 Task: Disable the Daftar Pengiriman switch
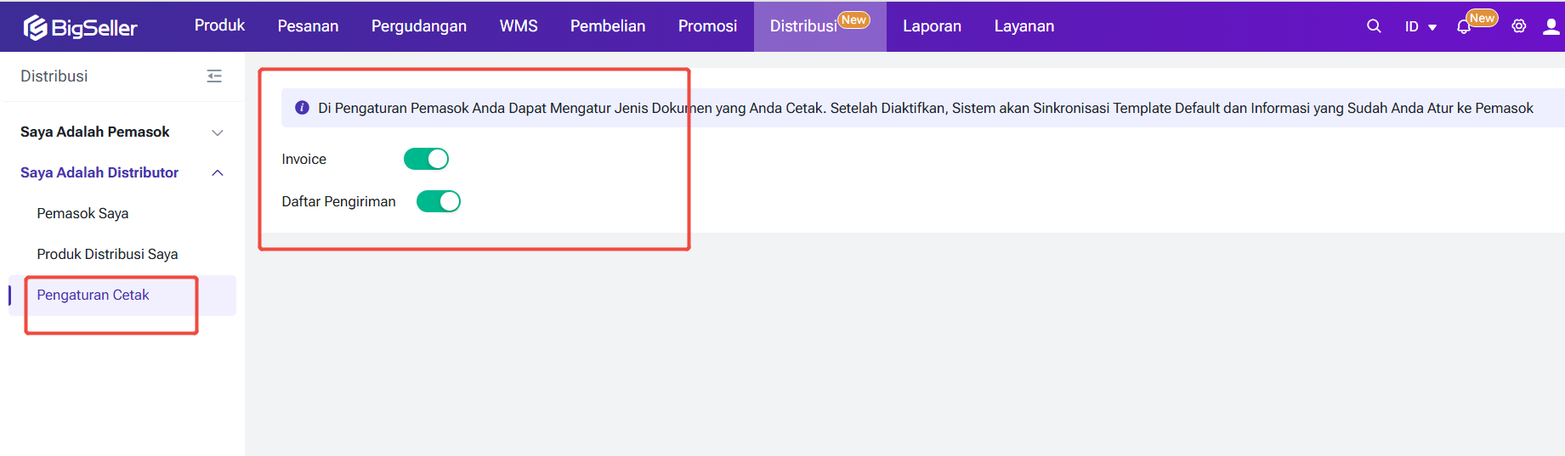click(439, 201)
